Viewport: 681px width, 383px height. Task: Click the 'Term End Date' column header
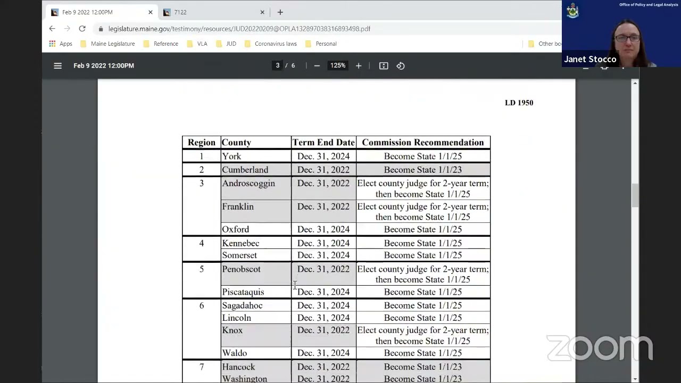click(323, 143)
